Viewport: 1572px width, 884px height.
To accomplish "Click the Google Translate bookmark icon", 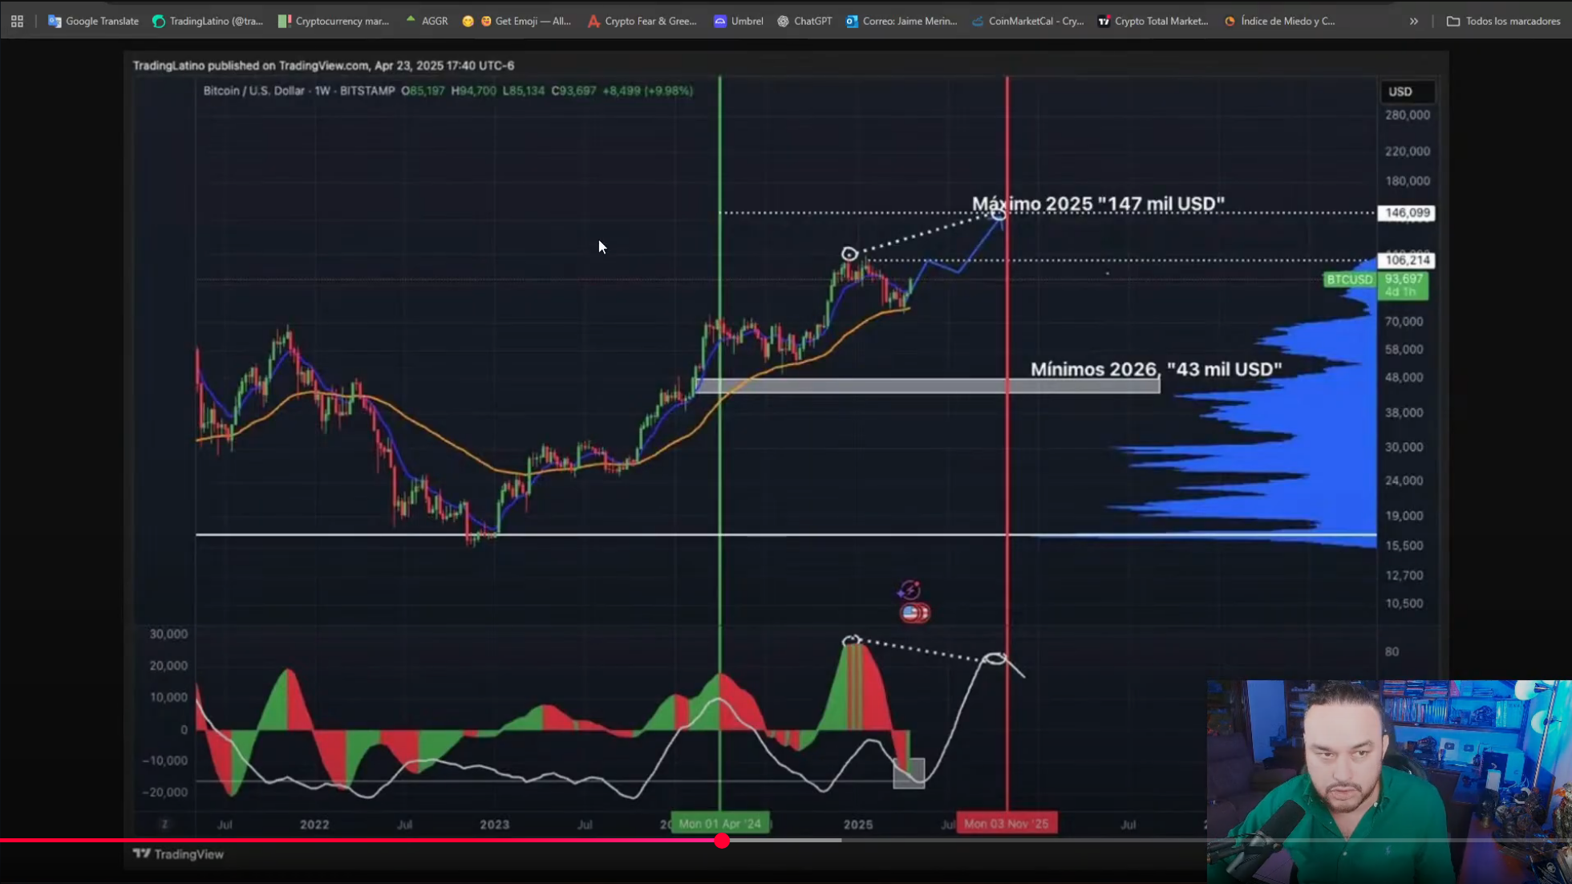I will (54, 21).
